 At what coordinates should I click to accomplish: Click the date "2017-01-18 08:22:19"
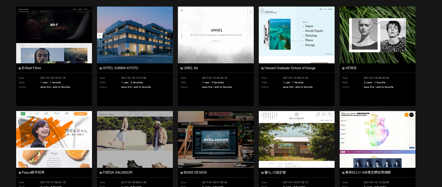tap(215, 78)
